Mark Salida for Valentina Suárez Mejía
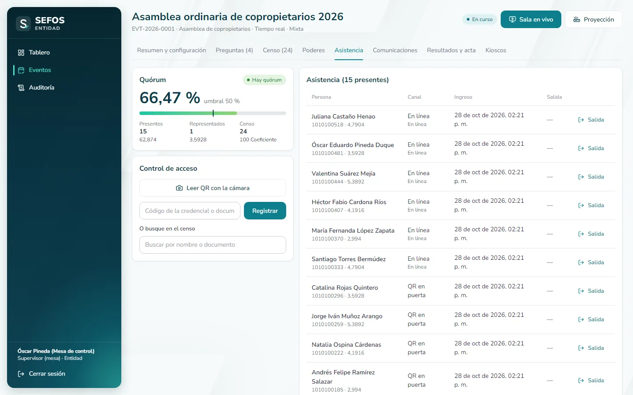This screenshot has height=395, width=633. coord(591,177)
